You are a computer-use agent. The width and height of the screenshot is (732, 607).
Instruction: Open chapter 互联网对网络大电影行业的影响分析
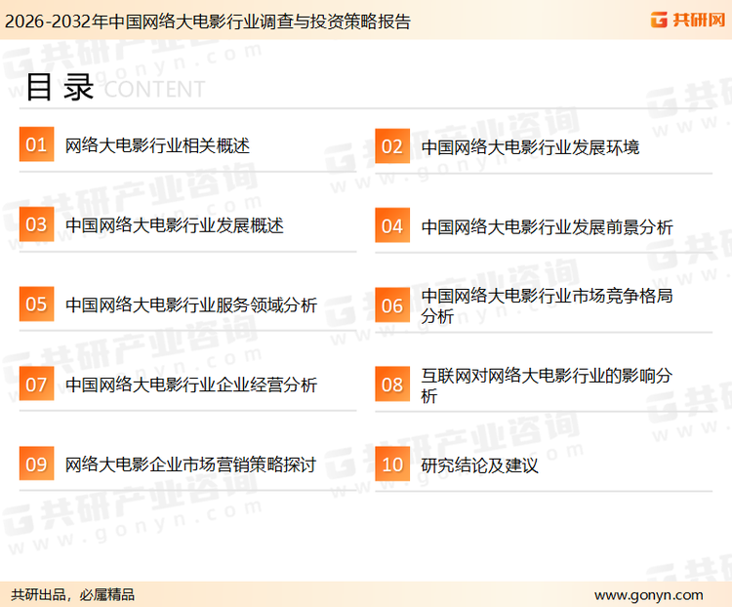tap(548, 385)
